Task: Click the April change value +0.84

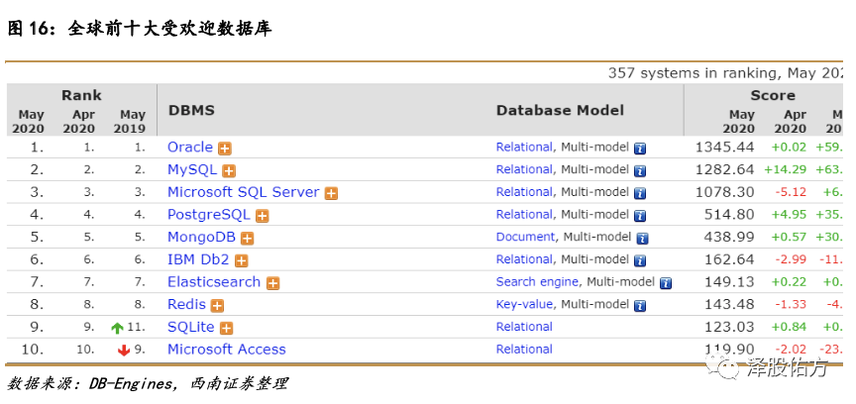Action: click(x=789, y=327)
